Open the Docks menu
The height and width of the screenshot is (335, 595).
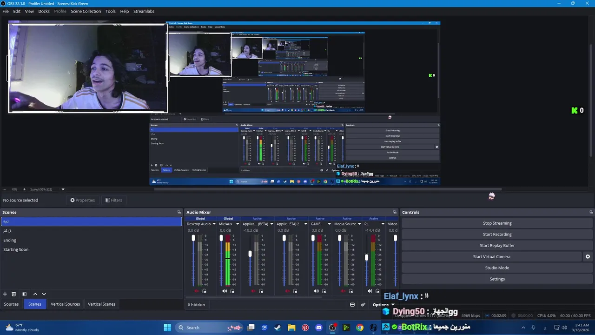click(x=44, y=11)
